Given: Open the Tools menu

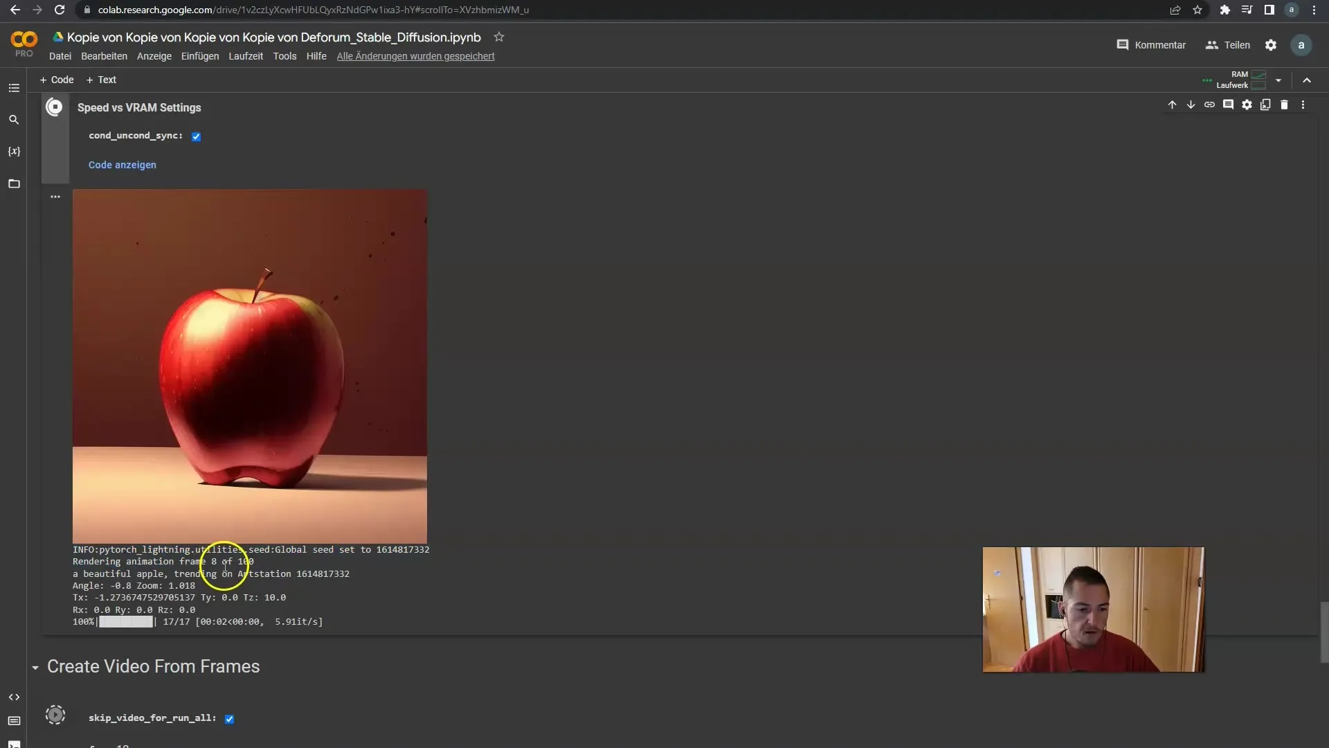Looking at the screenshot, I should pyautogui.click(x=284, y=56).
